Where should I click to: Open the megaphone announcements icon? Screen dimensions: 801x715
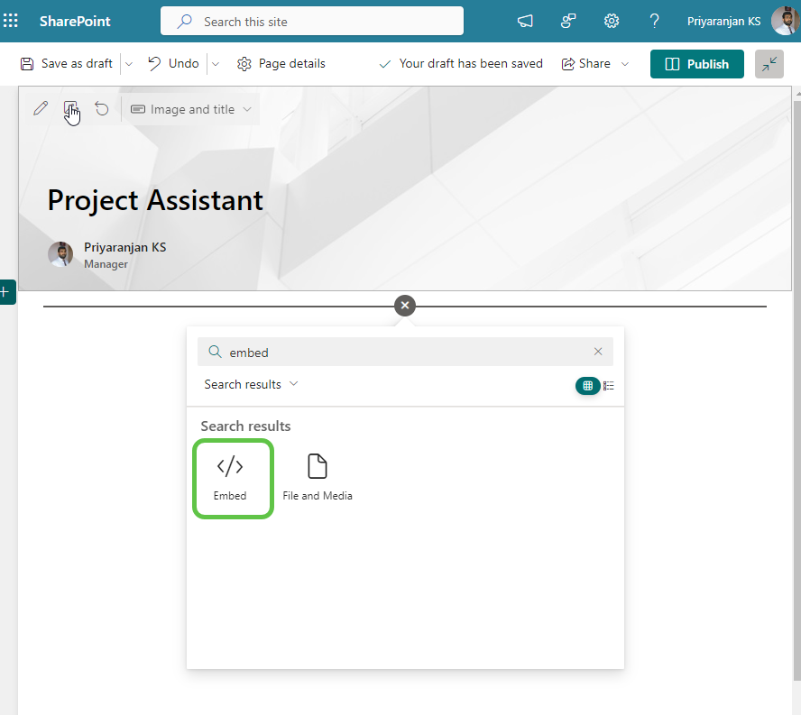pyautogui.click(x=525, y=20)
